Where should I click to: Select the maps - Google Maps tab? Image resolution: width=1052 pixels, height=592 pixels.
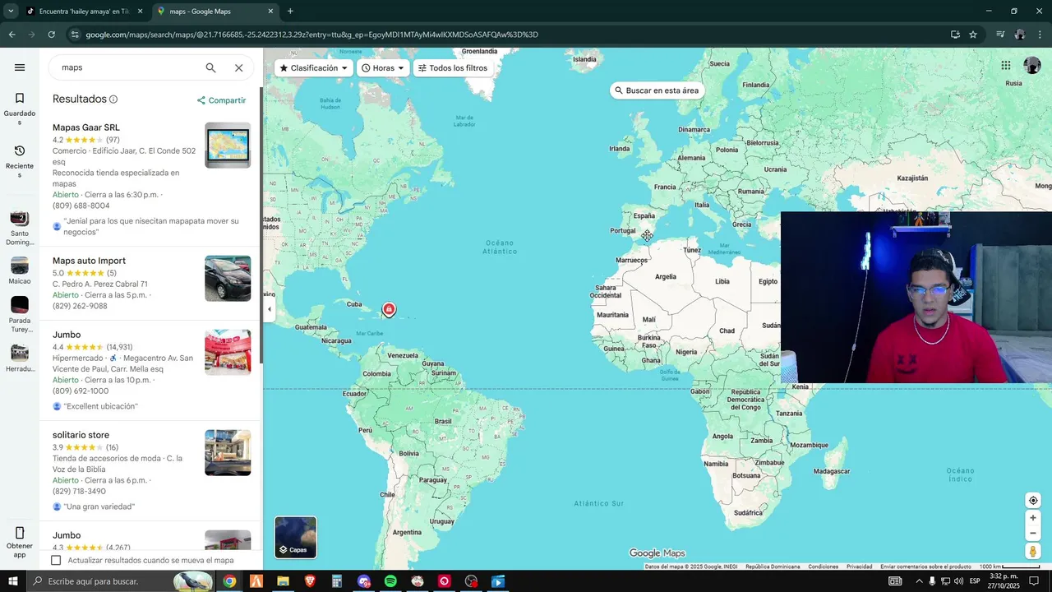tap(215, 12)
